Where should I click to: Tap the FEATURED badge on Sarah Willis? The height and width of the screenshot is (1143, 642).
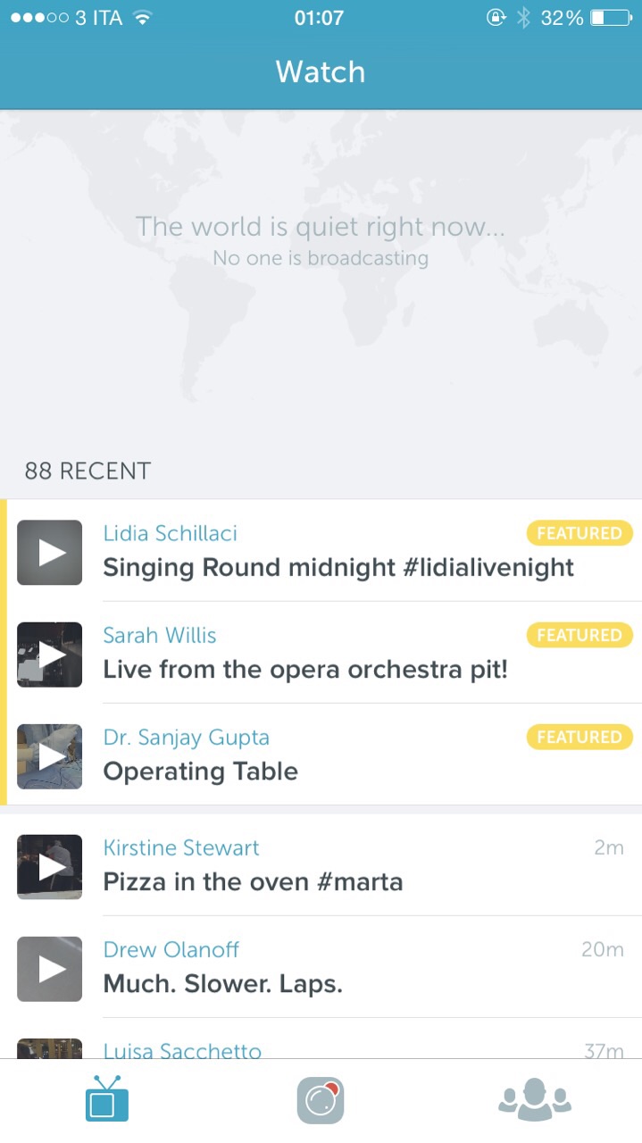coord(579,636)
